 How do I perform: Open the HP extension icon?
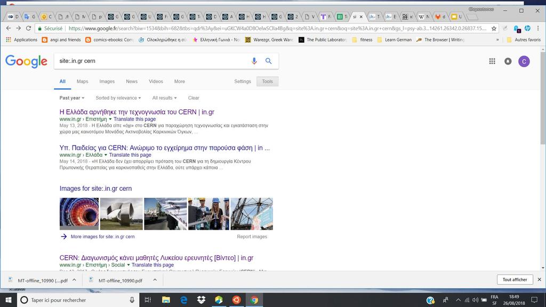(x=527, y=29)
